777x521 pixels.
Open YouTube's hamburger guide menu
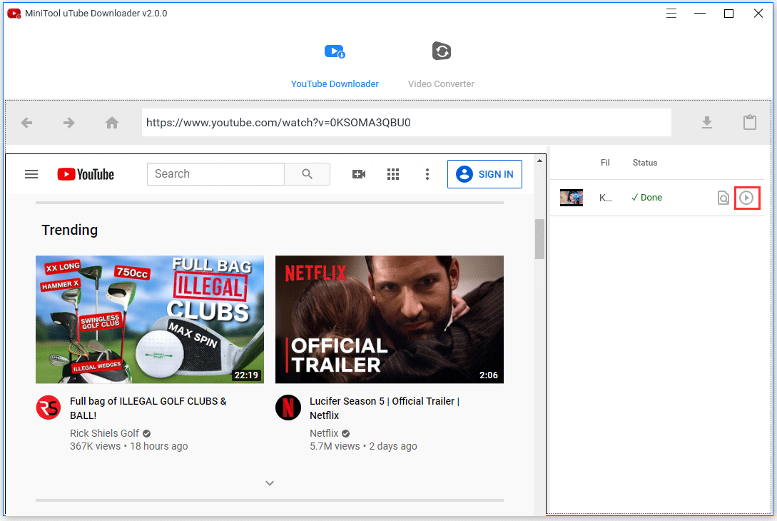tap(31, 174)
